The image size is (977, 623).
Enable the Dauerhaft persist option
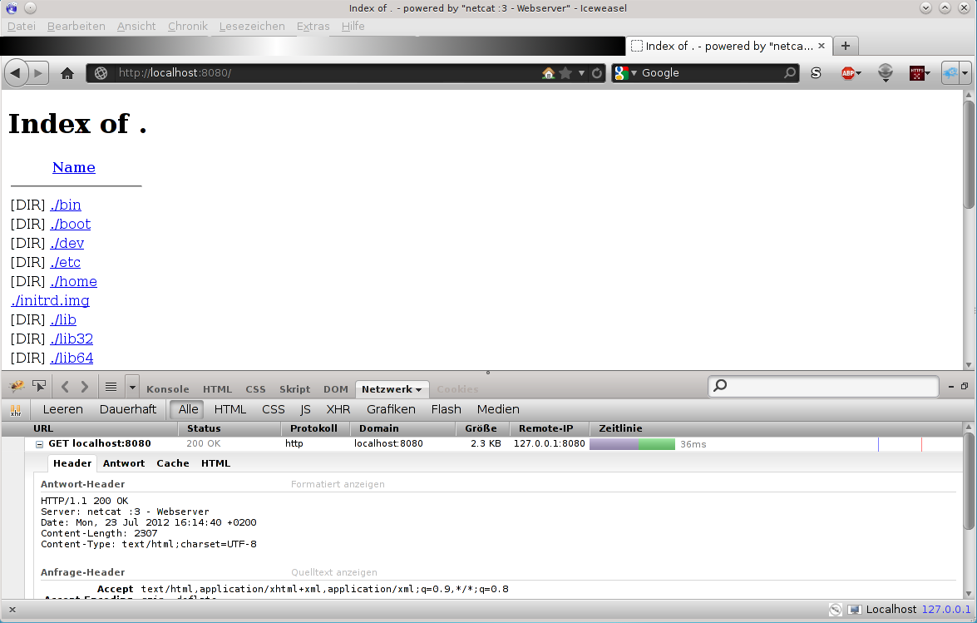pyautogui.click(x=128, y=409)
